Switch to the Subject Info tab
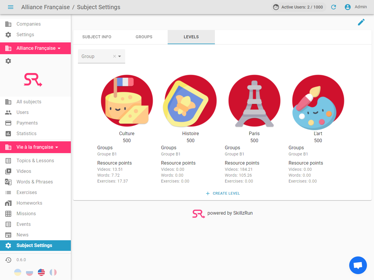This screenshot has width=374, height=280. point(97,37)
